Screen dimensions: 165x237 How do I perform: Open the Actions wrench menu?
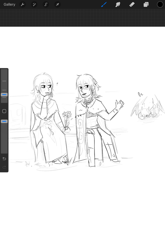23,4
